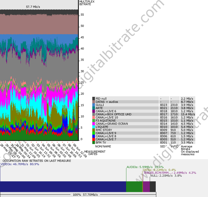This screenshot has width=208, height=197.
Task: Select the 'CANAL+LIVE 9' channel name
Action: pyautogui.click(x=106, y=133)
